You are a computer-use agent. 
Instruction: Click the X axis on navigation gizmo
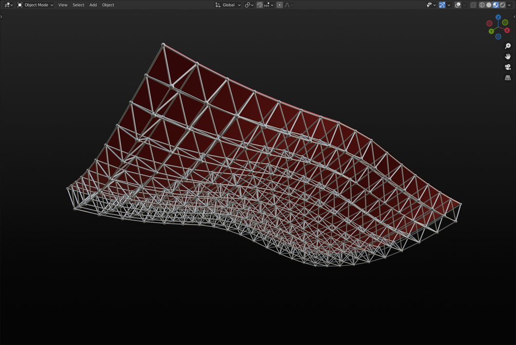pos(507,30)
